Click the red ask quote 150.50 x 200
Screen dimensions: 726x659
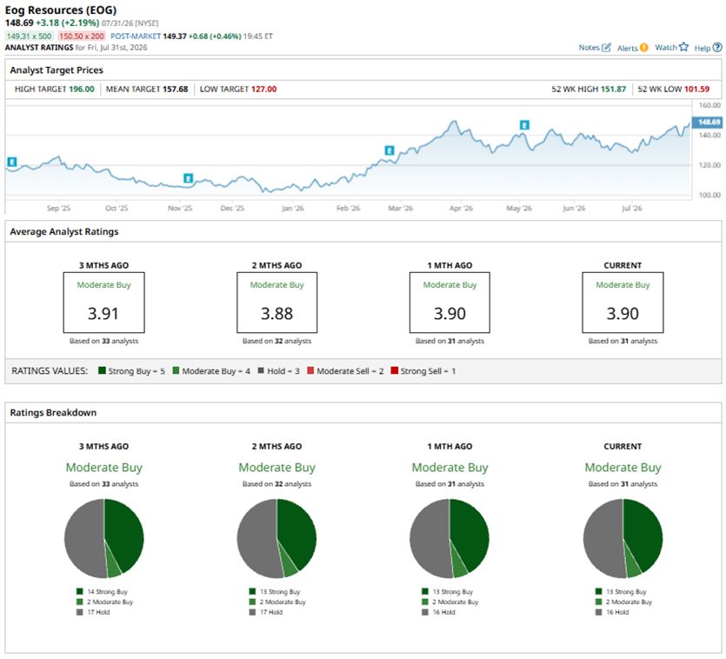click(82, 37)
